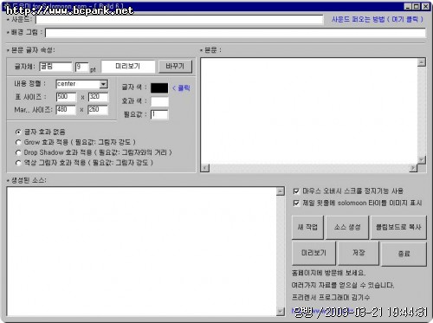Click 생성된 소스 scrollbar down arrow
433x323 pixels.
(281, 312)
